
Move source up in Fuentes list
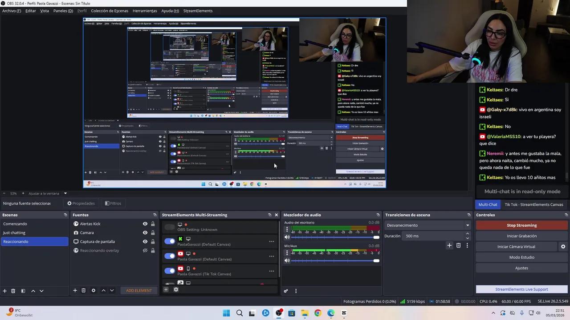tap(103, 290)
